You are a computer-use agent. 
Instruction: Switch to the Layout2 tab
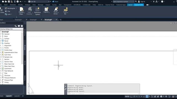click(17, 96)
